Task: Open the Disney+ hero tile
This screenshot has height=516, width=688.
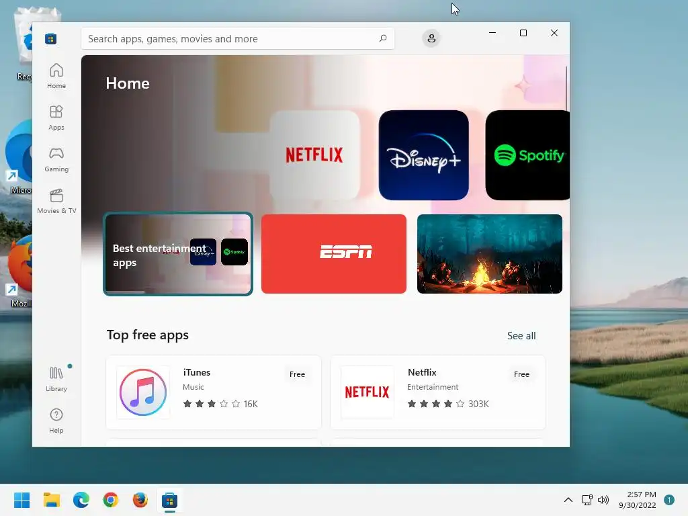Action: tap(423, 155)
